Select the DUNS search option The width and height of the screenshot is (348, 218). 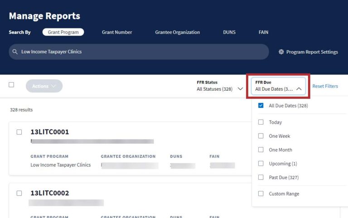click(229, 32)
